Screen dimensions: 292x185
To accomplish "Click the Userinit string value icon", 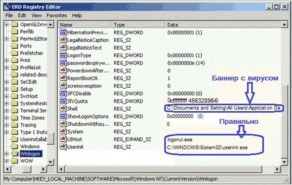I will pyautogui.click(x=63, y=147).
